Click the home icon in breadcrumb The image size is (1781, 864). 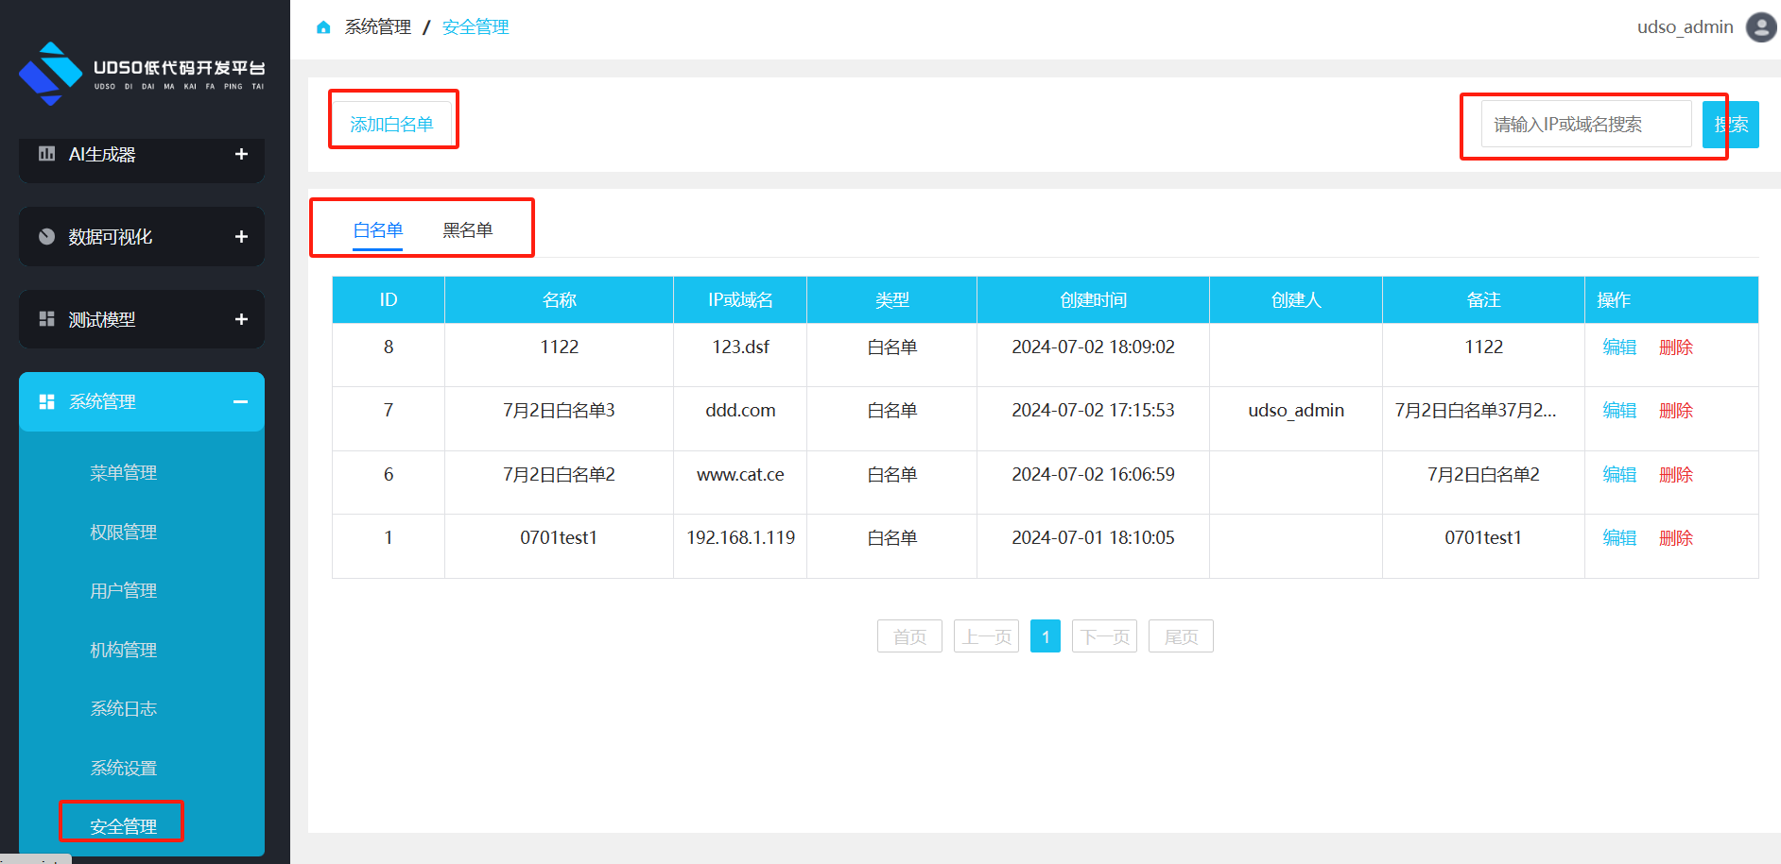click(x=323, y=27)
